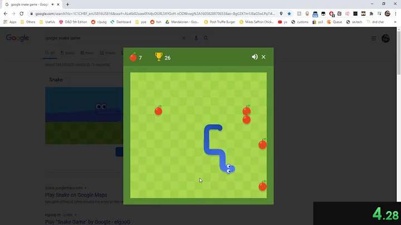401x225 pixels.
Task: Mute the Snake game sound
Action: click(x=255, y=57)
